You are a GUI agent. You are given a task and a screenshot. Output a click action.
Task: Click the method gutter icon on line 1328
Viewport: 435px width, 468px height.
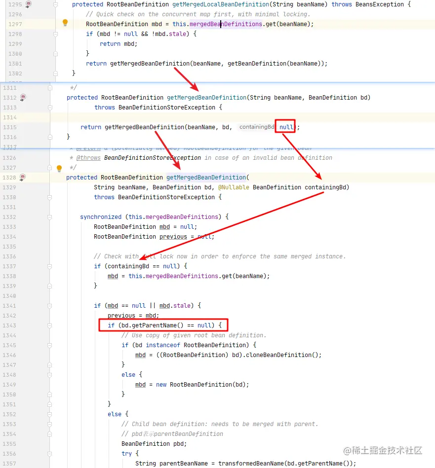click(x=23, y=178)
